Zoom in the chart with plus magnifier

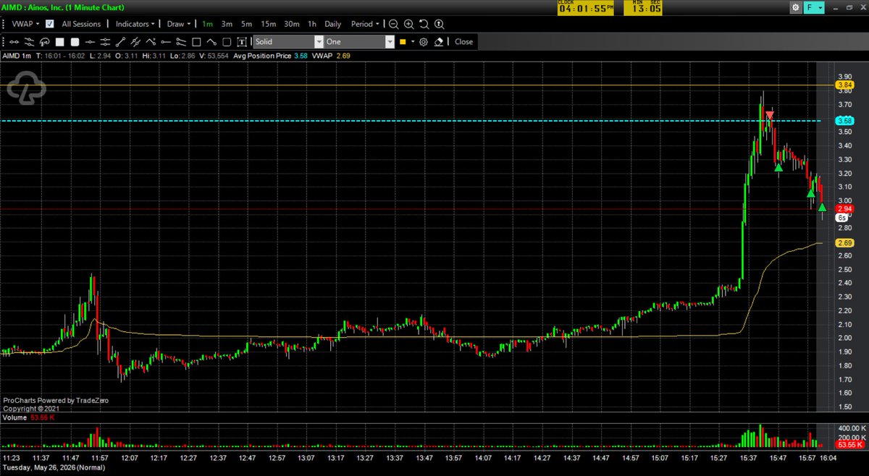409,24
